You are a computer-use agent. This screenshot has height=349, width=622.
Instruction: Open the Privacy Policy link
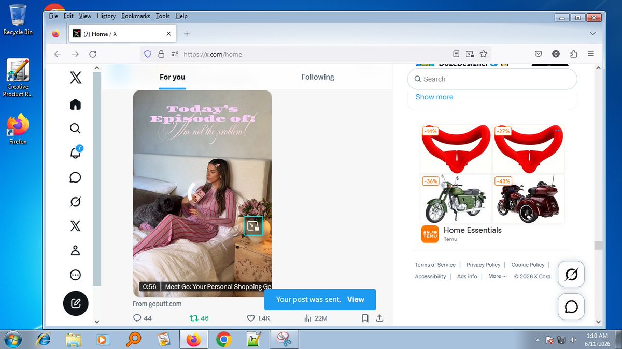483,265
